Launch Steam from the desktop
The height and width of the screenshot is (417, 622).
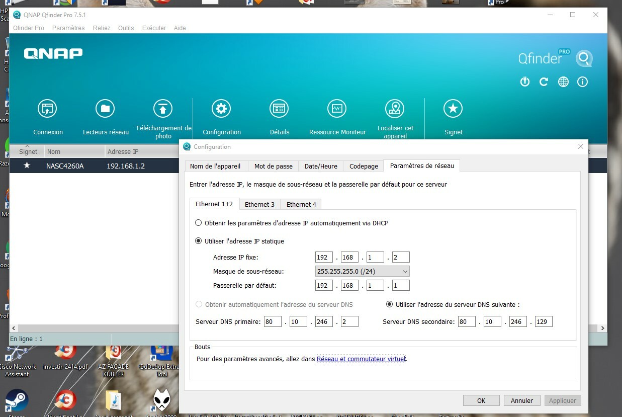click(17, 401)
